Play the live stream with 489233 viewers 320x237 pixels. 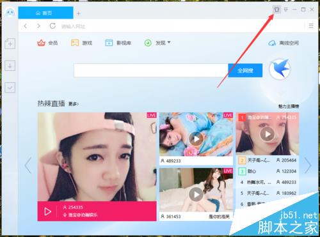tap(196, 139)
